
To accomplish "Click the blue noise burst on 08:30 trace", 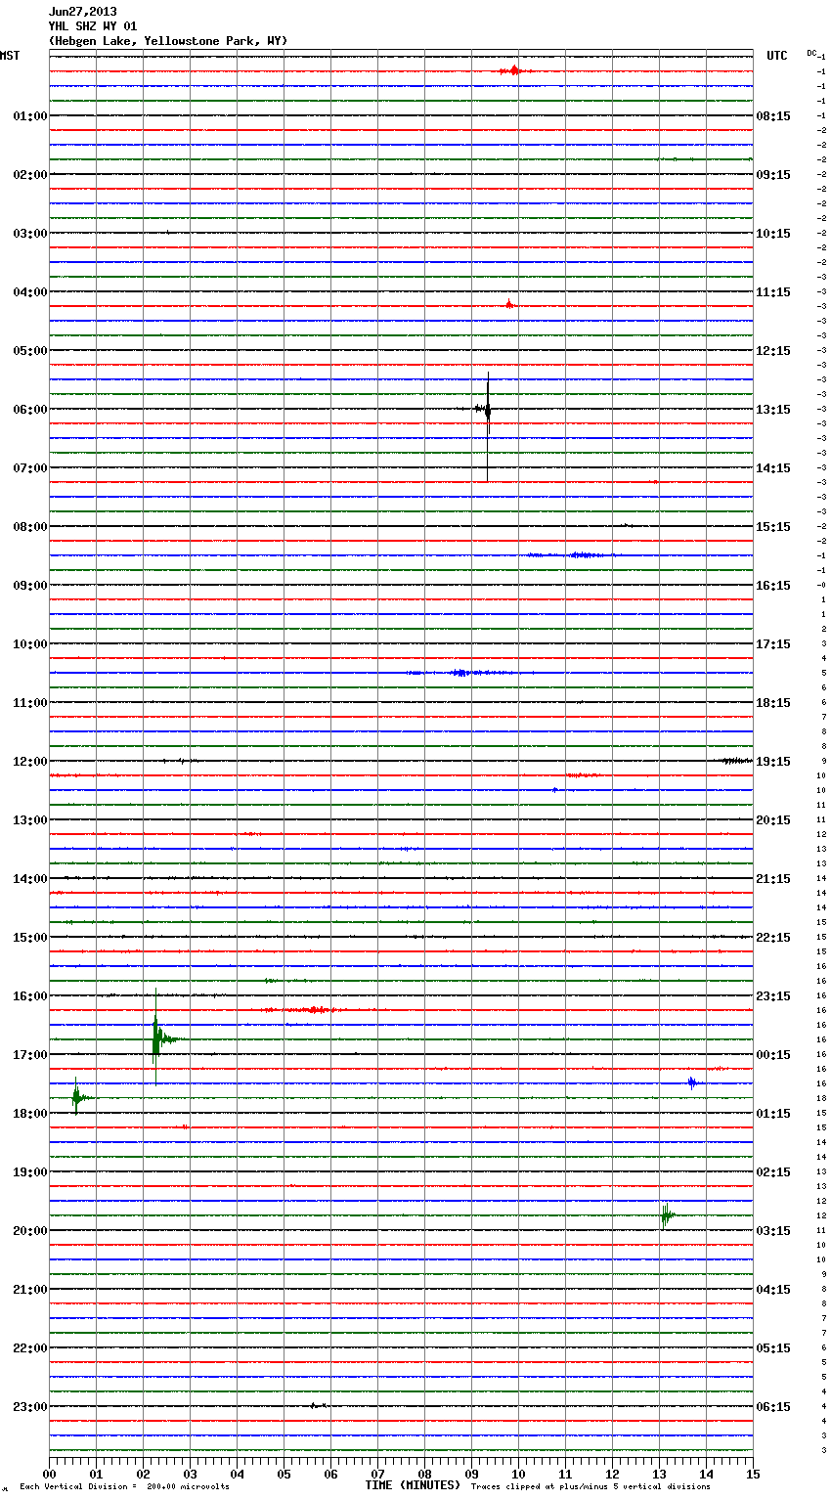I will tap(572, 555).
